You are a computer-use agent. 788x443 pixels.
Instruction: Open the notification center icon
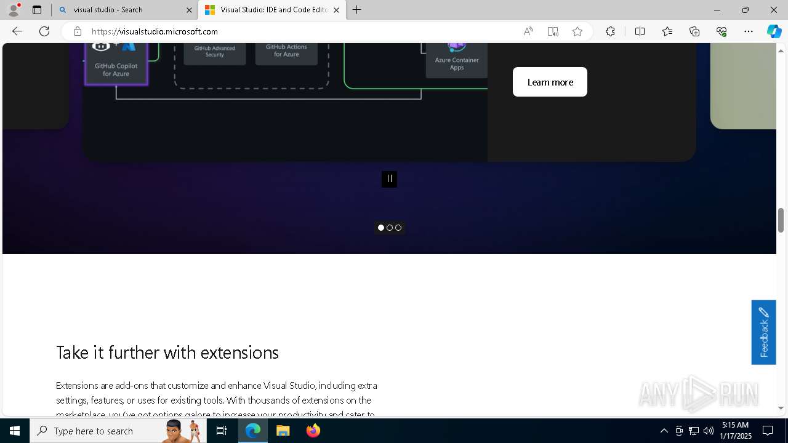point(768,431)
